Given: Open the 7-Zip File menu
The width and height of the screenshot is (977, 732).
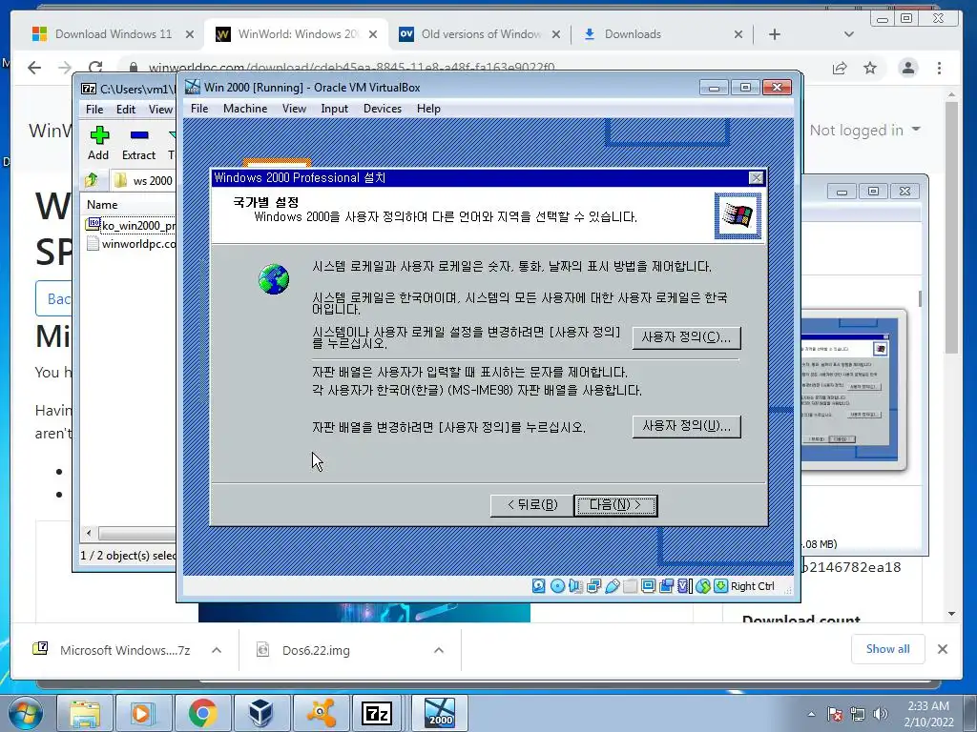Looking at the screenshot, I should tap(94, 110).
